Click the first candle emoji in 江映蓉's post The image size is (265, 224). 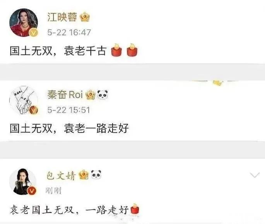[116, 49]
